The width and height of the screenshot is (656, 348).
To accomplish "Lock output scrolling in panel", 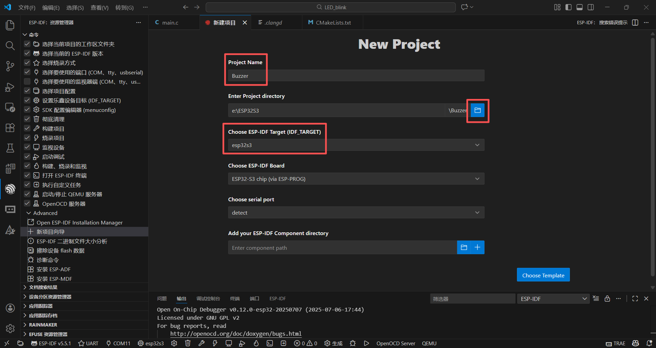I will [x=607, y=299].
